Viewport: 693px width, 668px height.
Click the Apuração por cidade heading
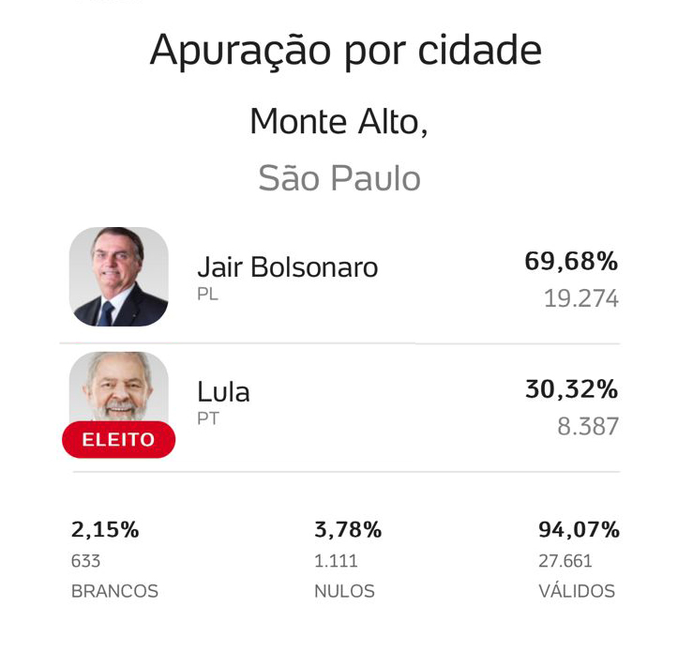pyautogui.click(x=345, y=51)
